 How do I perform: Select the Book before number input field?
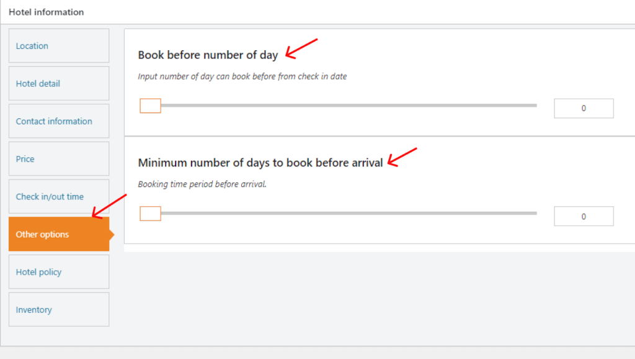click(x=583, y=108)
